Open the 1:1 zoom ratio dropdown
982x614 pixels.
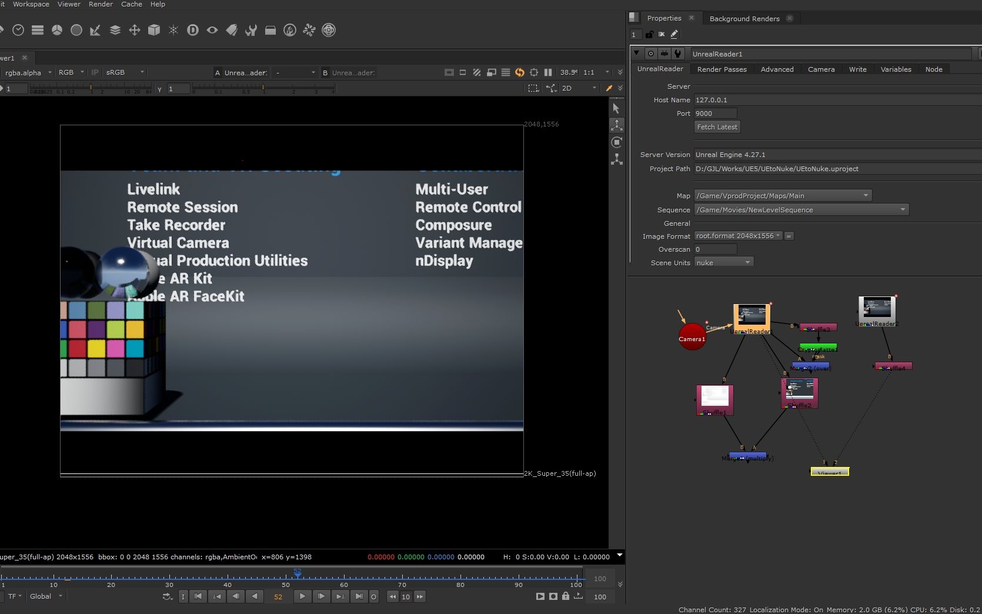(596, 72)
